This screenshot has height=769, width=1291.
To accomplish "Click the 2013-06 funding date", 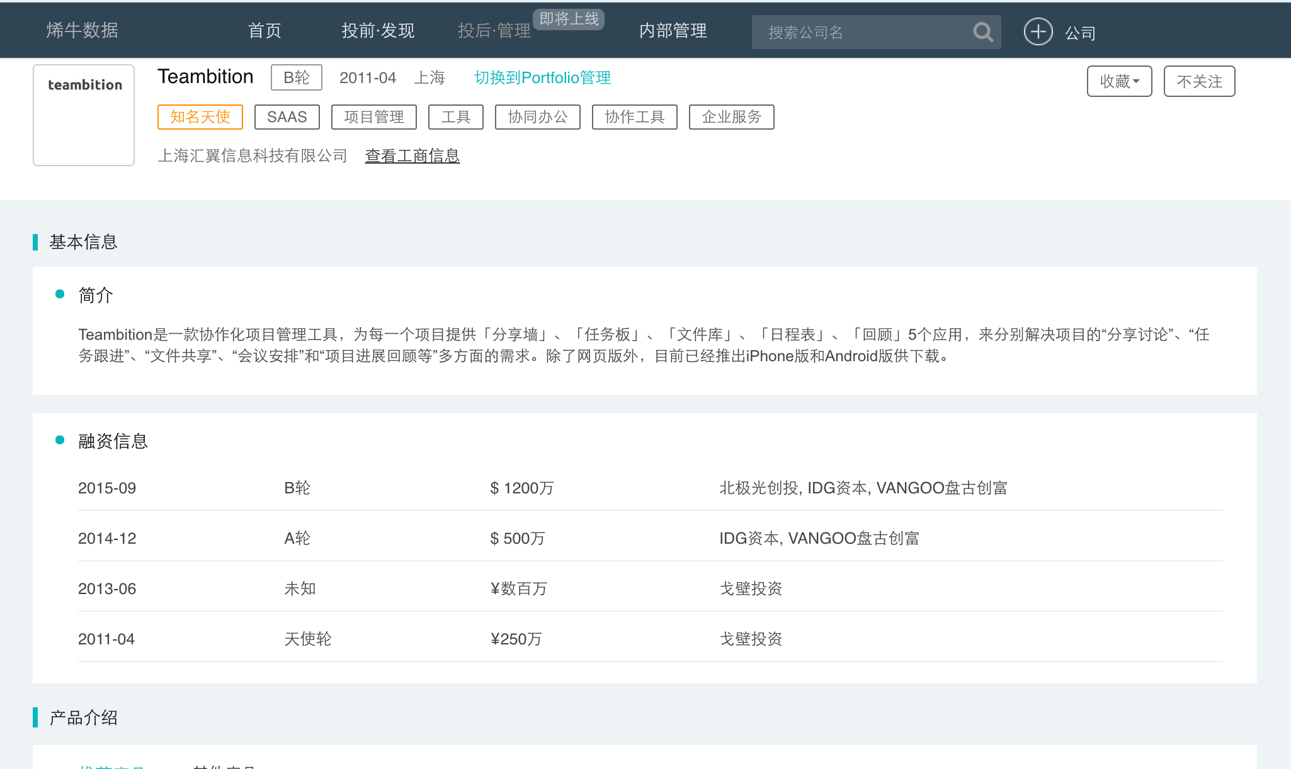I will point(107,588).
